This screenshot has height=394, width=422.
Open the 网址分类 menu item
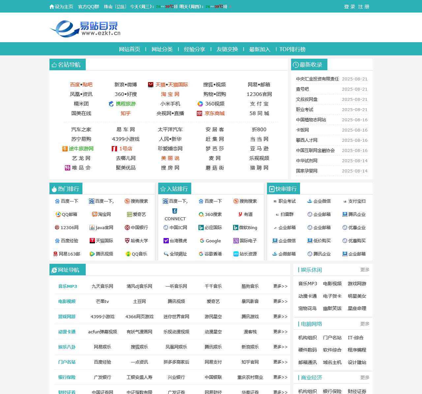(162, 49)
